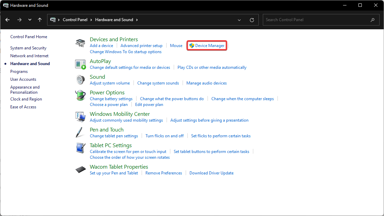Click Change Windows To Go startup options
The height and width of the screenshot is (216, 384).
126,52
